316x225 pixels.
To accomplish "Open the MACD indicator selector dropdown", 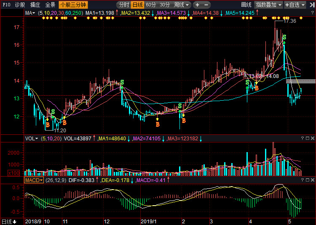I will tap(34, 180).
